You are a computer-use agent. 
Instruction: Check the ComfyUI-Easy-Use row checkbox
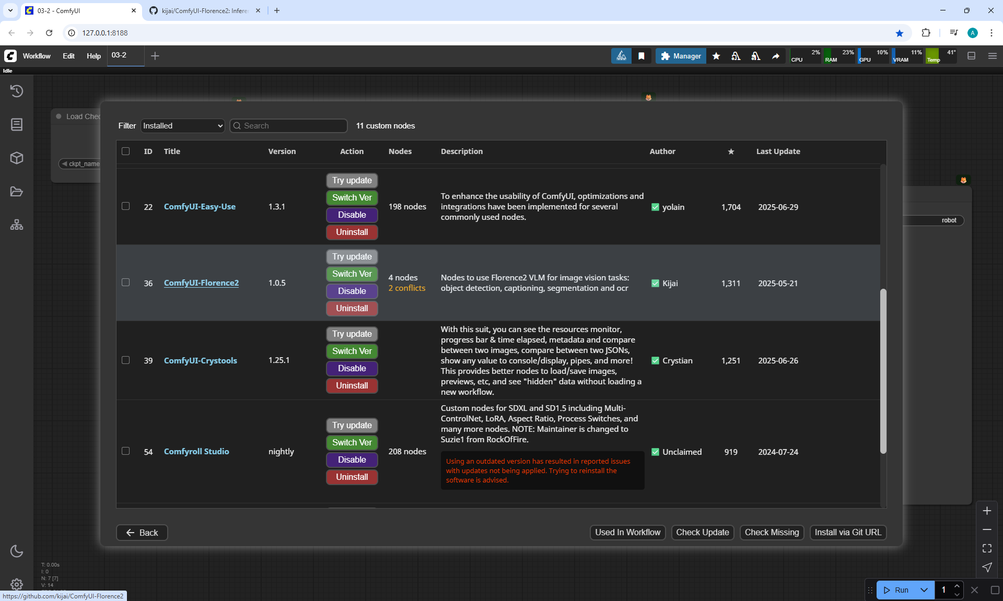click(x=125, y=206)
